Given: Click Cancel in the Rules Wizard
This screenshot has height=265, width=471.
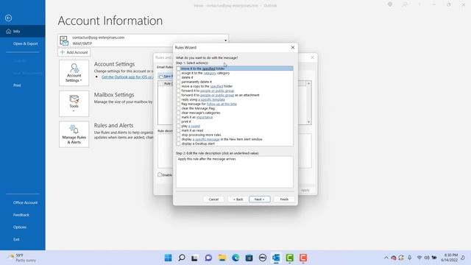Looking at the screenshot, I should click(x=213, y=199).
